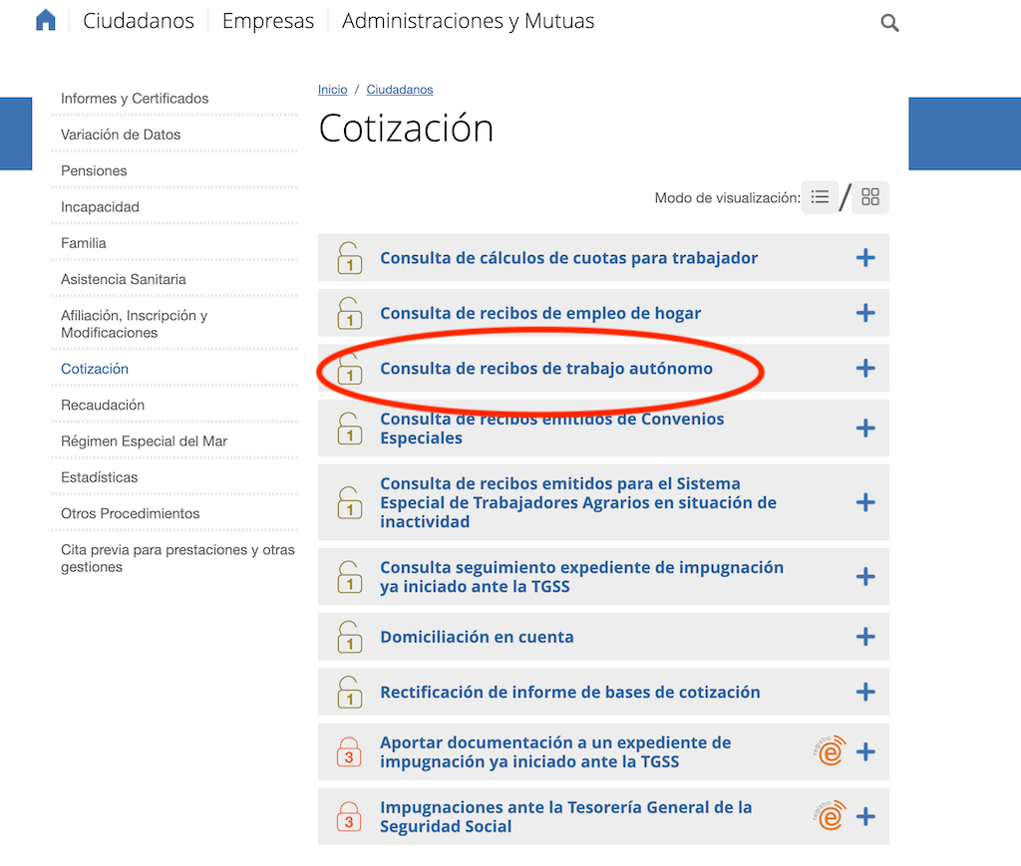This screenshot has height=866, width=1021.
Task: Open Domiciliación en cuenta link
Action: click(477, 637)
